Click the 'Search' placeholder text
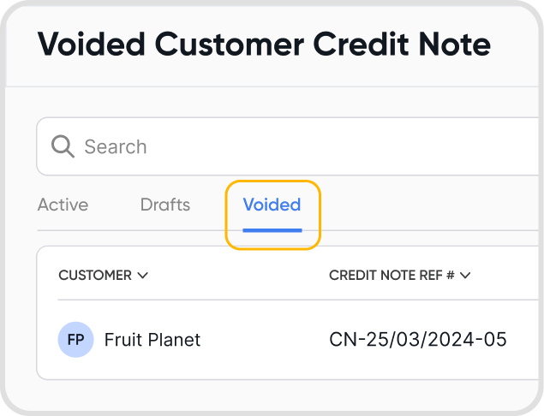 pyautogui.click(x=116, y=146)
